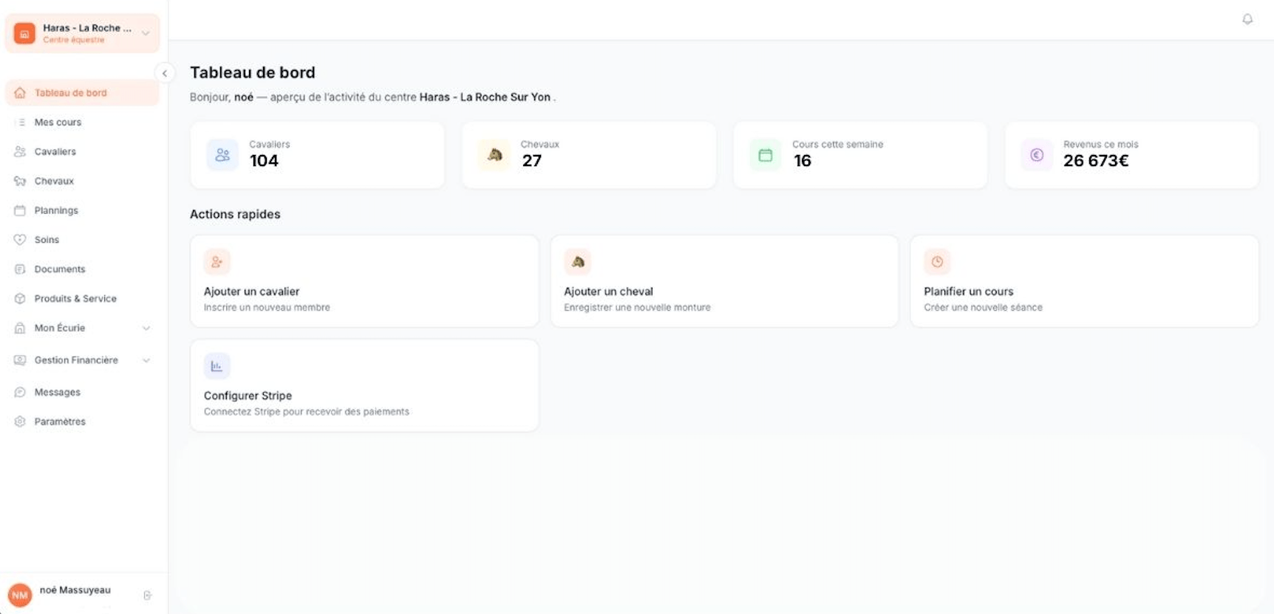Click the NM user avatar
Viewport: 1274px width, 614px height.
[20, 595]
